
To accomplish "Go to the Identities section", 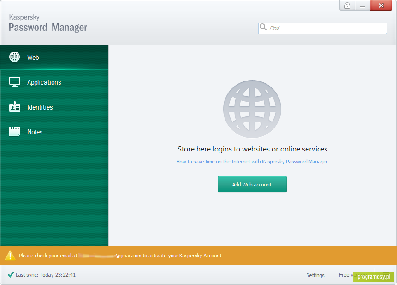I will (54, 107).
